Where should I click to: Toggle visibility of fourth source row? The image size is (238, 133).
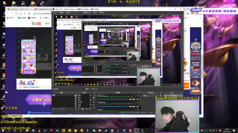coord(90,102)
